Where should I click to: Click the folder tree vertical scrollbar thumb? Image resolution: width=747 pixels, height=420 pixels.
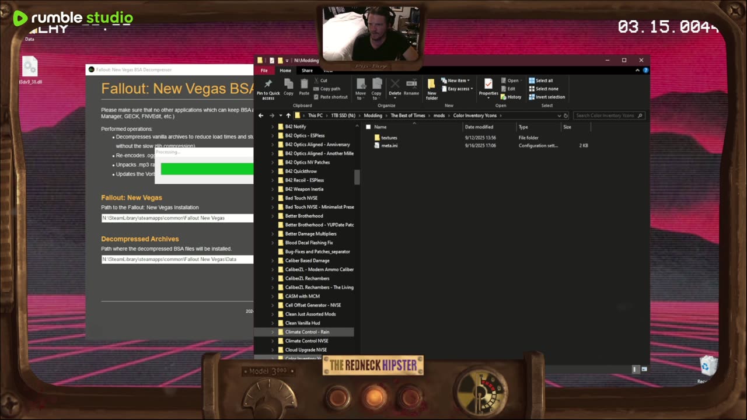tap(357, 177)
